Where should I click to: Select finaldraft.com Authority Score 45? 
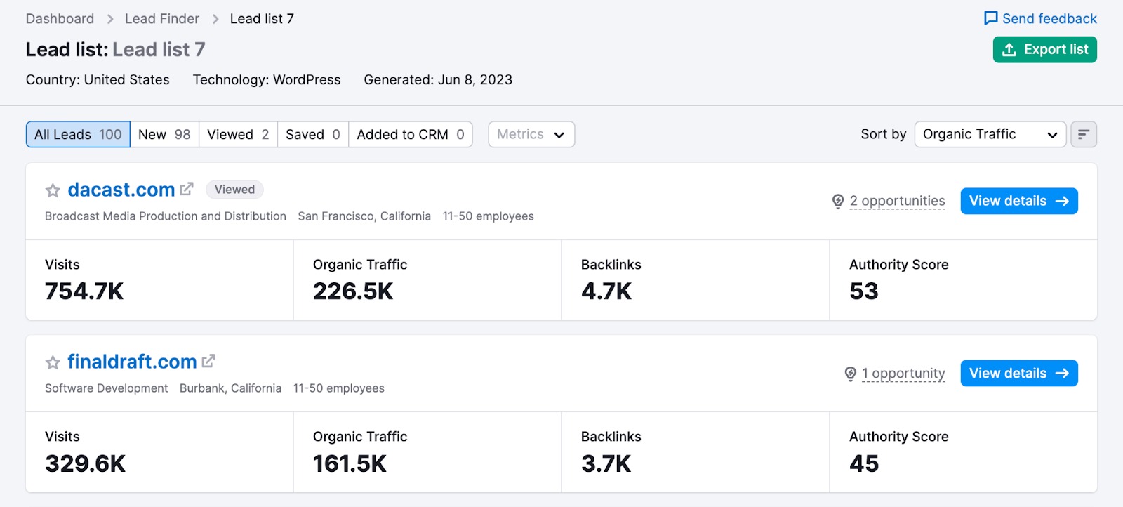864,463
